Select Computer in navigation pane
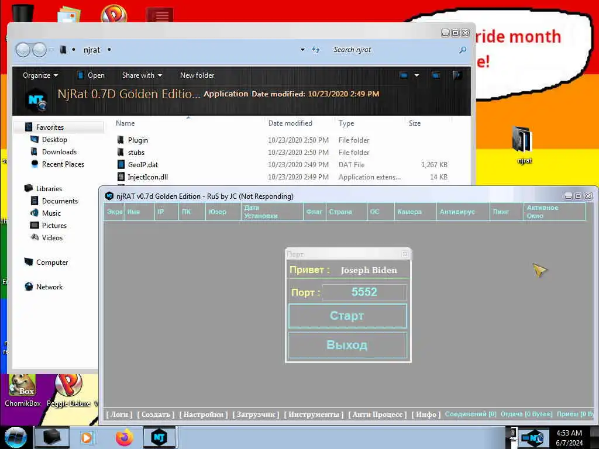The width and height of the screenshot is (599, 449). (52, 263)
